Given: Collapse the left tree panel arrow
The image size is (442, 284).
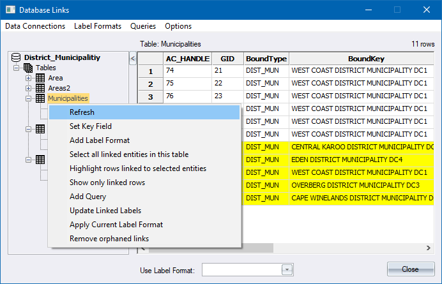Looking at the screenshot, I should pos(132,59).
